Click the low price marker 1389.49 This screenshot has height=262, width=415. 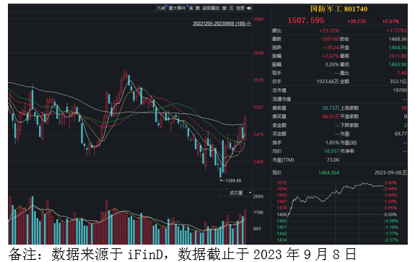[233, 180]
